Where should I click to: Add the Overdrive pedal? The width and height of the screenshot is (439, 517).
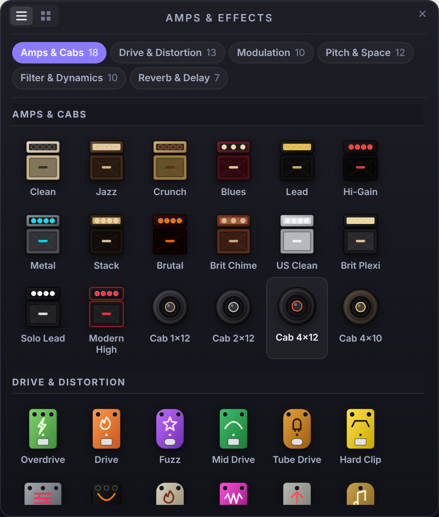(43, 436)
